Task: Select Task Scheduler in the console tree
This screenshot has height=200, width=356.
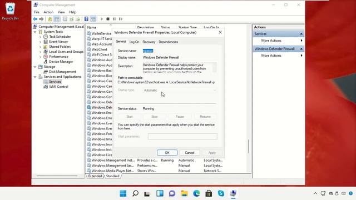Action: coord(60,37)
